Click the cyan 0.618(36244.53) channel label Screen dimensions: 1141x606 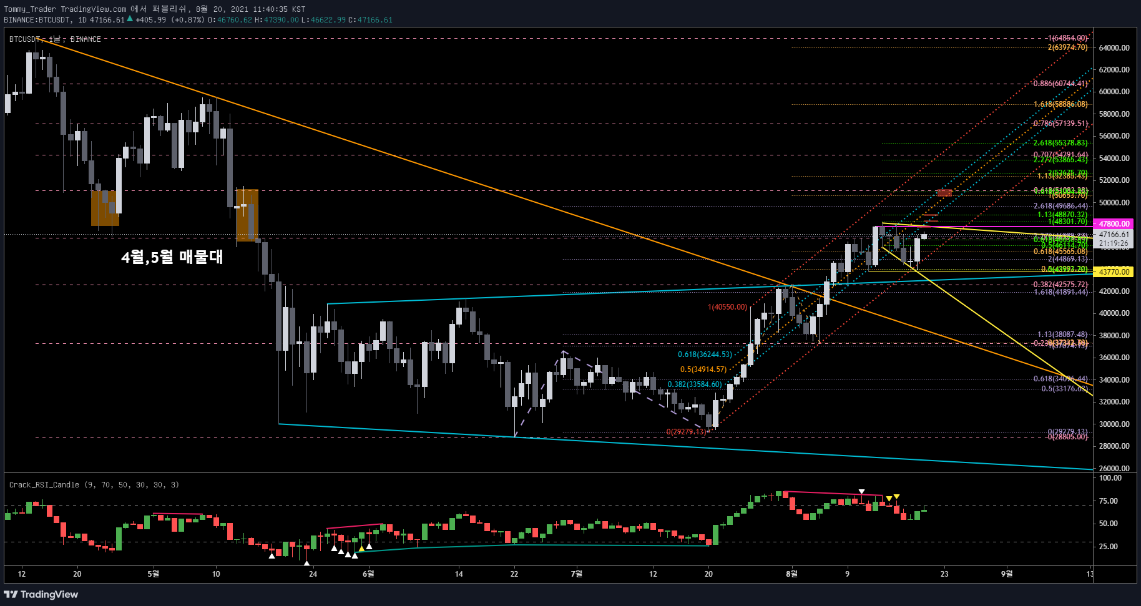click(705, 354)
